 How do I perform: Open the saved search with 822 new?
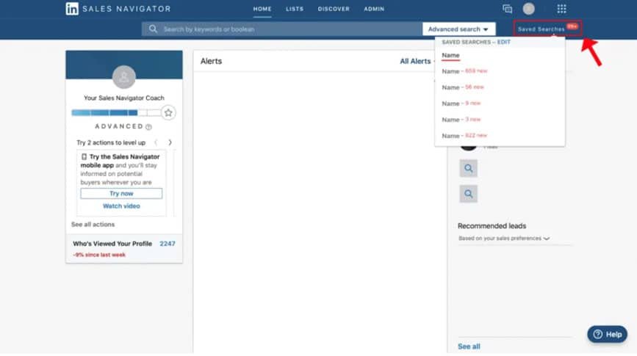pyautogui.click(x=464, y=136)
